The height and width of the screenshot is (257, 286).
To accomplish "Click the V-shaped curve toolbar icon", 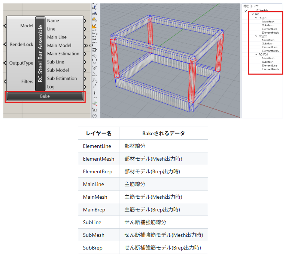I will coord(95,61).
